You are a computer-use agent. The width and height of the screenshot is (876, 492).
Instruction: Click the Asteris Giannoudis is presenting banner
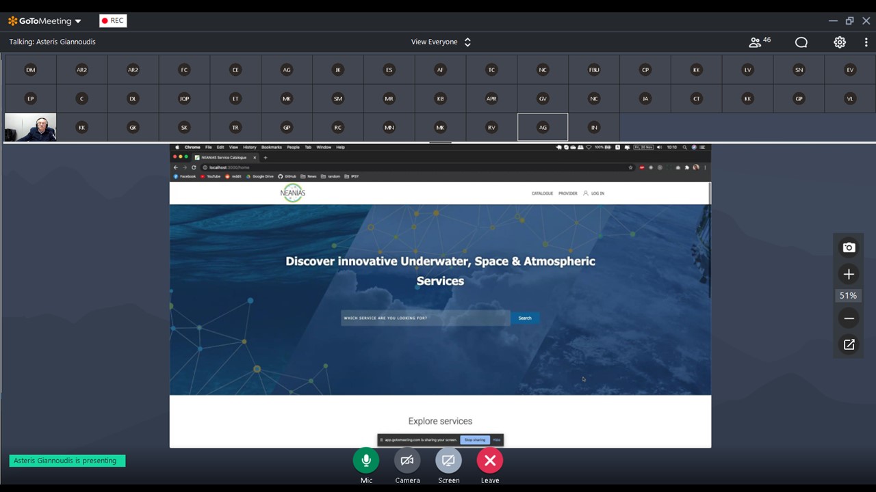(67, 461)
